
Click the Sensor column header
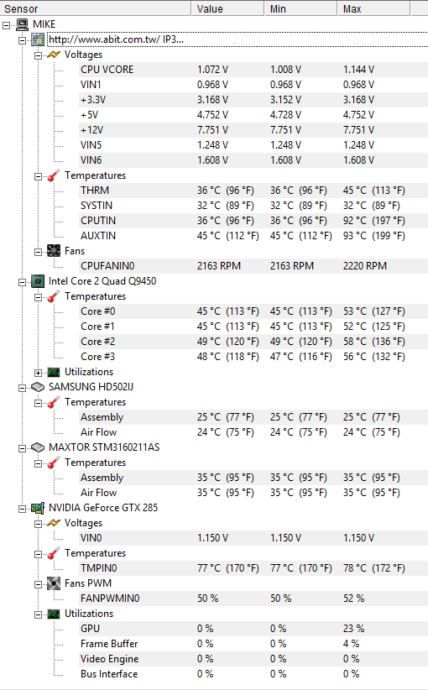click(96, 8)
